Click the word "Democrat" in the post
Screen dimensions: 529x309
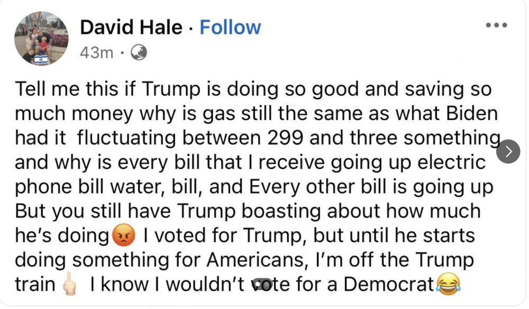click(389, 285)
